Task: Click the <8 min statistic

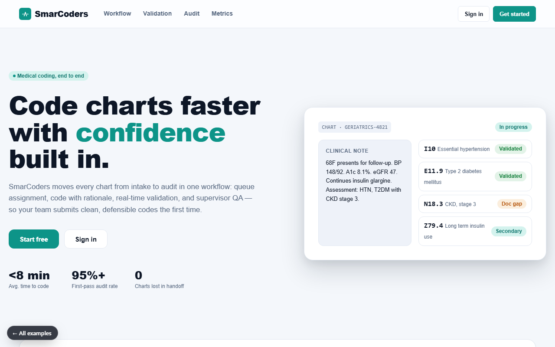Action: coord(29,275)
